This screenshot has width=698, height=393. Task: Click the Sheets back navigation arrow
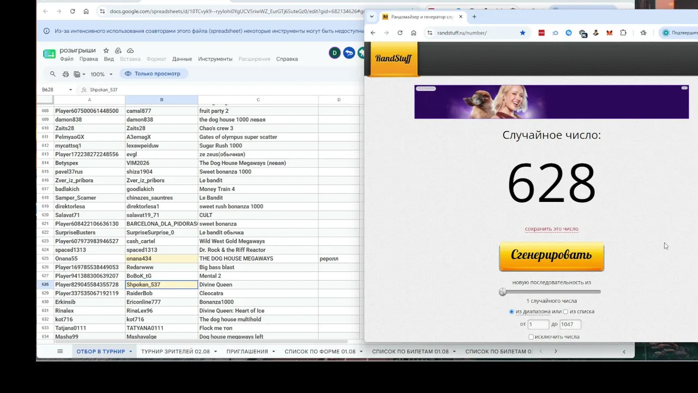coord(45,11)
